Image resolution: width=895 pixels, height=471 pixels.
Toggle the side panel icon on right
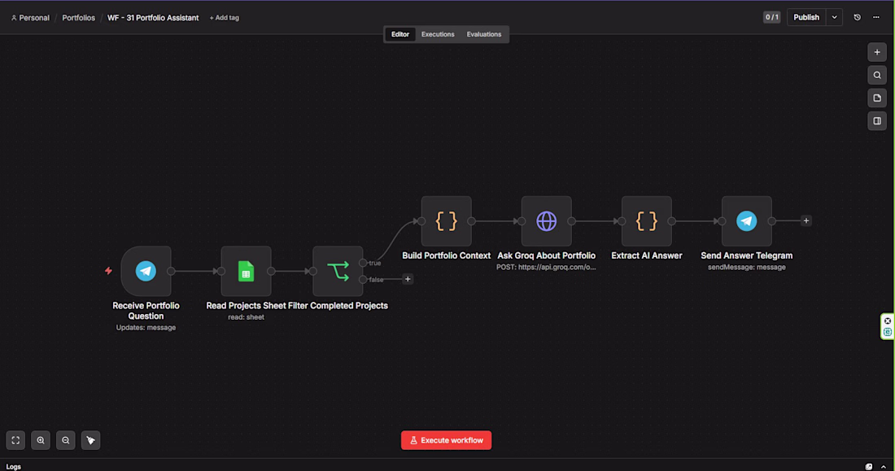[877, 120]
